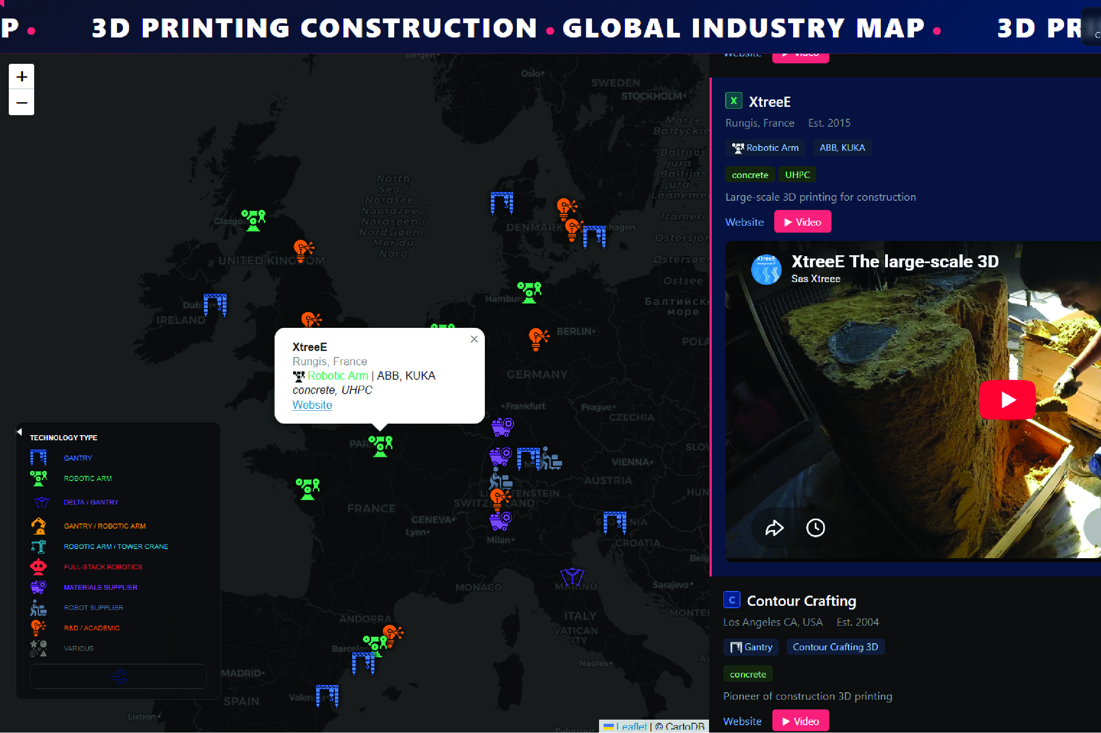Image resolution: width=1101 pixels, height=733 pixels.
Task: Click the XtreeE Robotic Arm tag
Action: pos(765,148)
